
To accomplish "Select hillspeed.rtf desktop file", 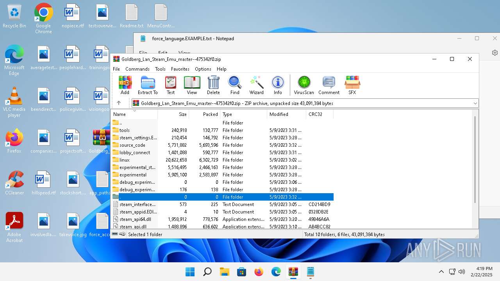I will pos(44,183).
